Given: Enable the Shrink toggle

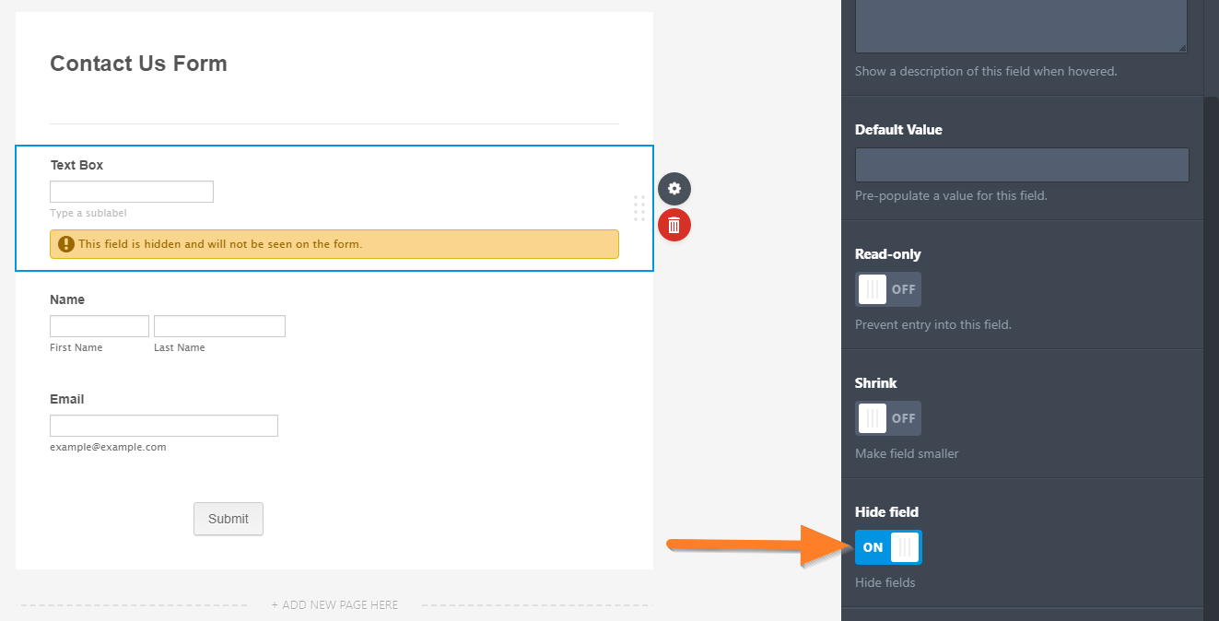Looking at the screenshot, I should click(887, 418).
